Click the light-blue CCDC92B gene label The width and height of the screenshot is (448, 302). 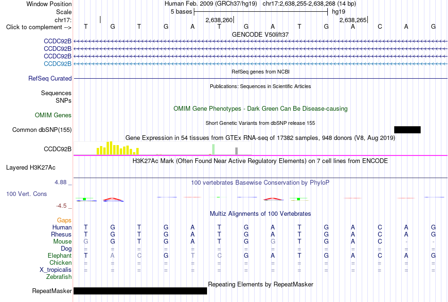58,64
